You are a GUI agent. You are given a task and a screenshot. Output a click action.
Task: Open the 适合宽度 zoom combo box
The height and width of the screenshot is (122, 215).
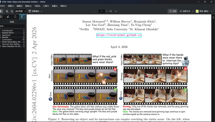pos(20,11)
